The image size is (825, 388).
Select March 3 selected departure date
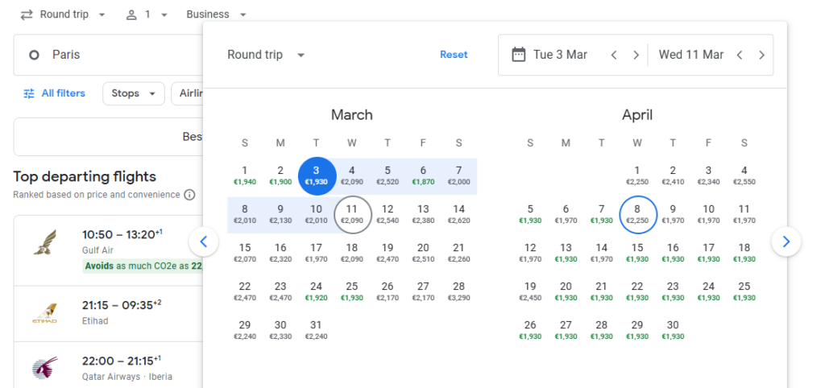(316, 175)
